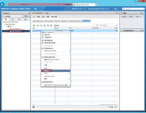
Task: Click the register VM toolbar icon
Action: (x=38, y=25)
